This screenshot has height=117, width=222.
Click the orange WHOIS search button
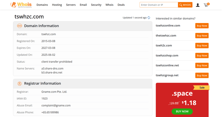[185, 5]
